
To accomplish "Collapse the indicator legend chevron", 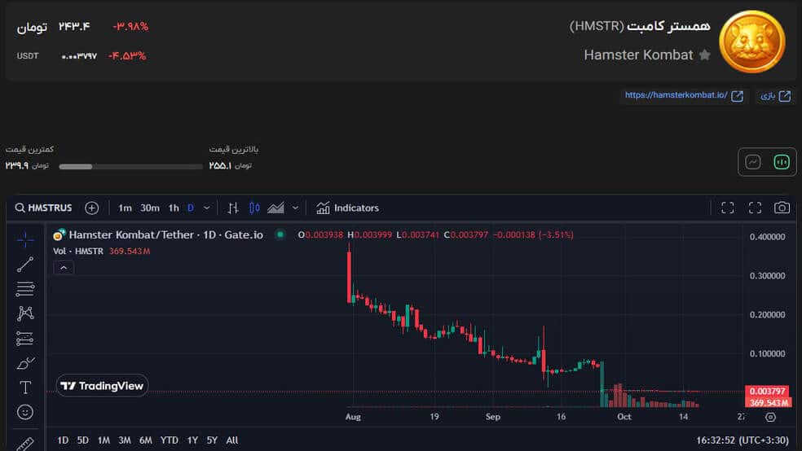I will (64, 268).
